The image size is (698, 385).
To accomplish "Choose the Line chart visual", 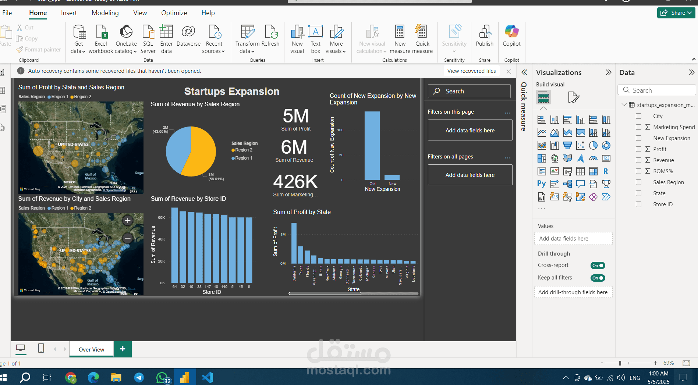I will (542, 133).
